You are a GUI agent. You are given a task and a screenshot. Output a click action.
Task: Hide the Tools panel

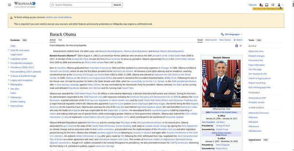[x=259, y=40]
